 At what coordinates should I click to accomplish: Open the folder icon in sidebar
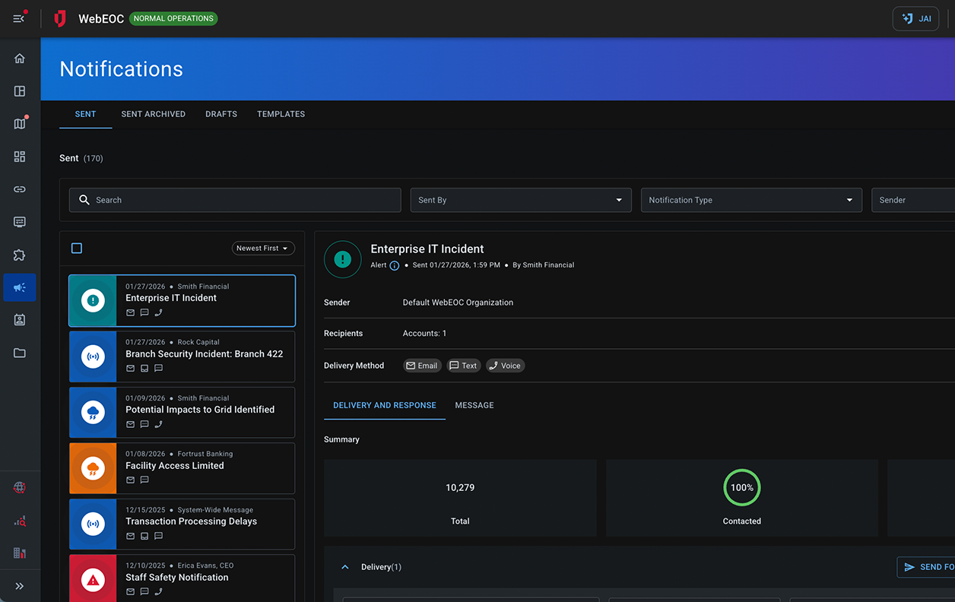20,353
